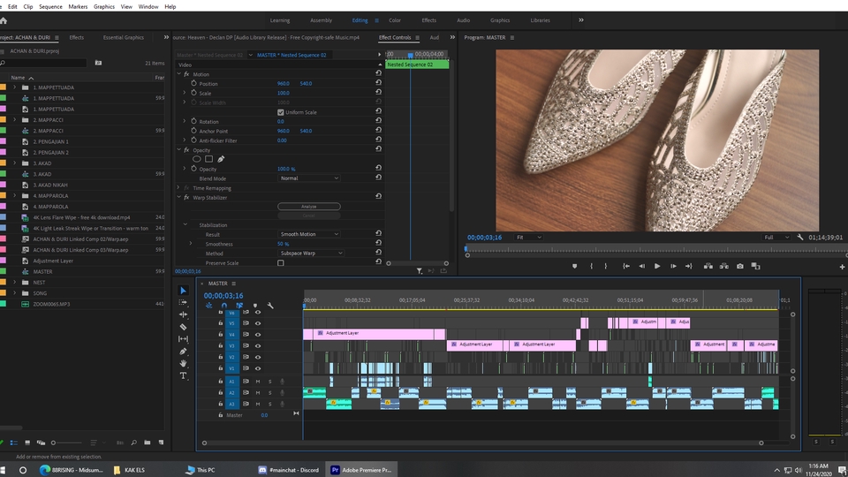848x477 pixels.
Task: Select the Ripple Edit tool
Action: [183, 314]
